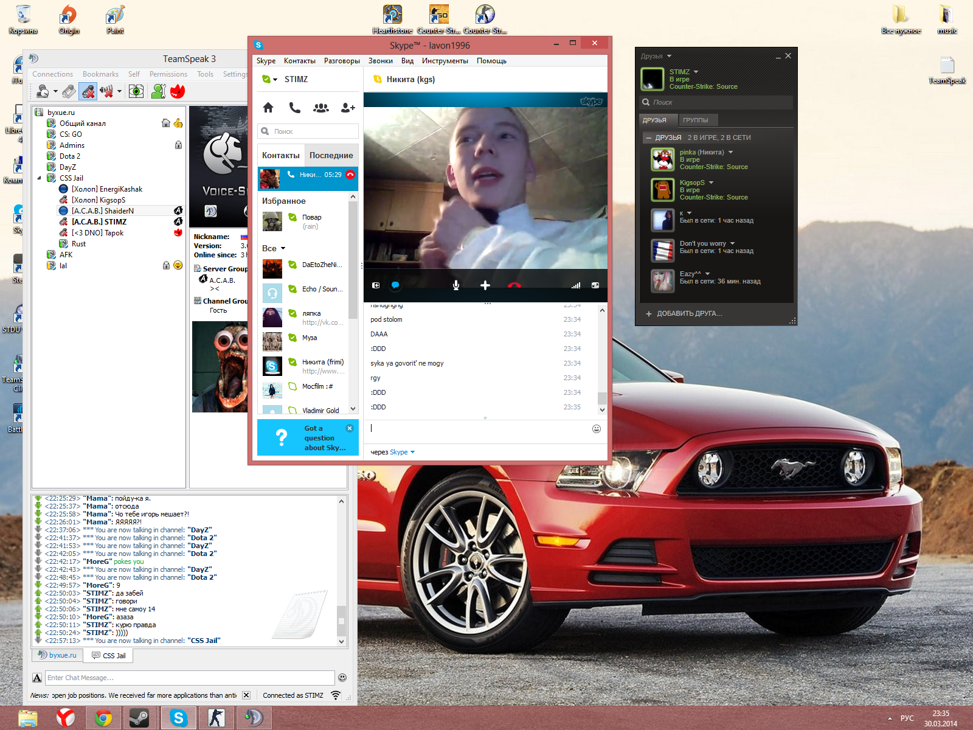The height and width of the screenshot is (730, 973).
Task: Open Skype home view
Action: pyautogui.click(x=268, y=108)
